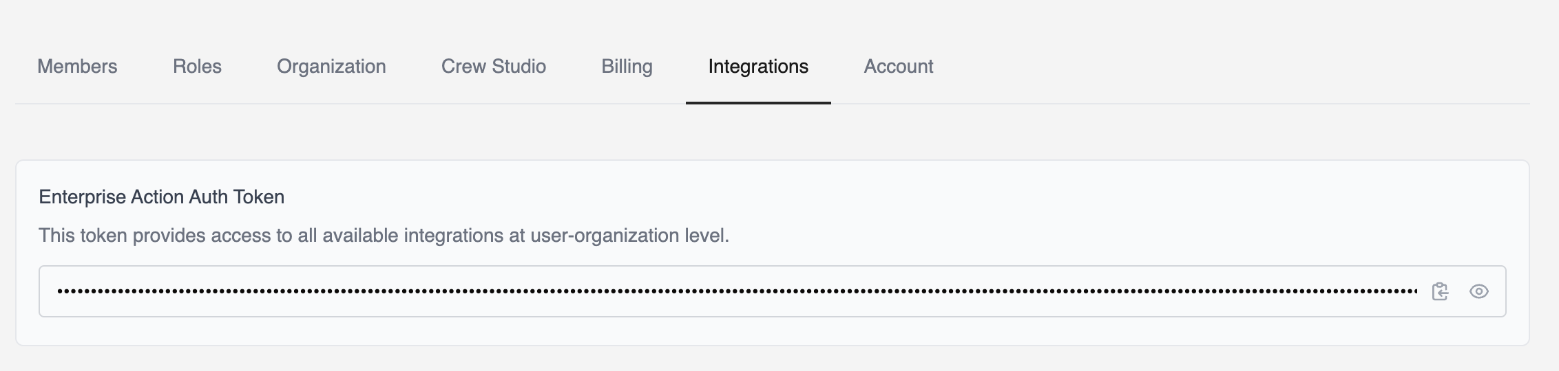Copy the auth token to clipboard
This screenshot has height=371, width=1559.
pyautogui.click(x=1440, y=291)
